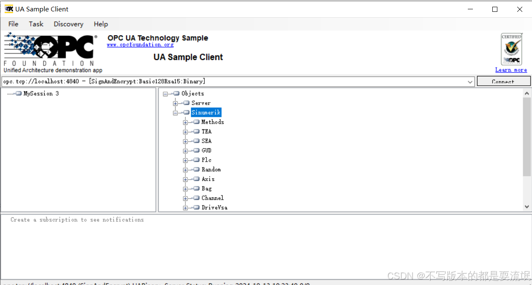This screenshot has height=285, width=532.
Task: Expand the Plc tree node
Action: (x=185, y=160)
